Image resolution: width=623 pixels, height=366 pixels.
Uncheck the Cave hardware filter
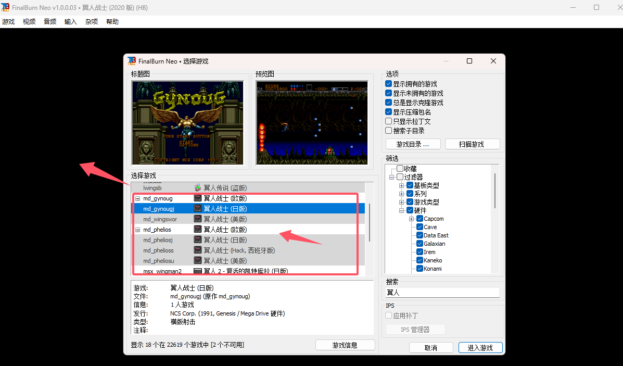click(x=419, y=227)
